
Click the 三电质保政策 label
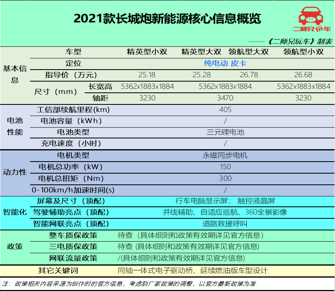pos(73,247)
